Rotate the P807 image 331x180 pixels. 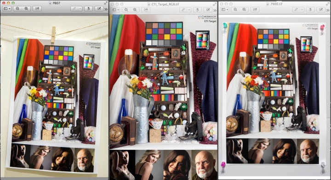[x=88, y=9]
